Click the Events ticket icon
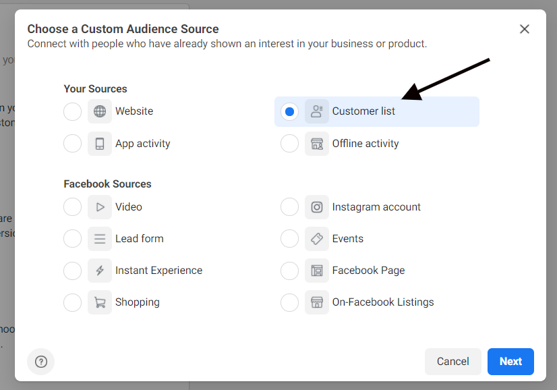The width and height of the screenshot is (557, 390). coord(317,238)
